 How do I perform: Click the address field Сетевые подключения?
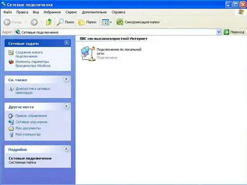(116, 32)
